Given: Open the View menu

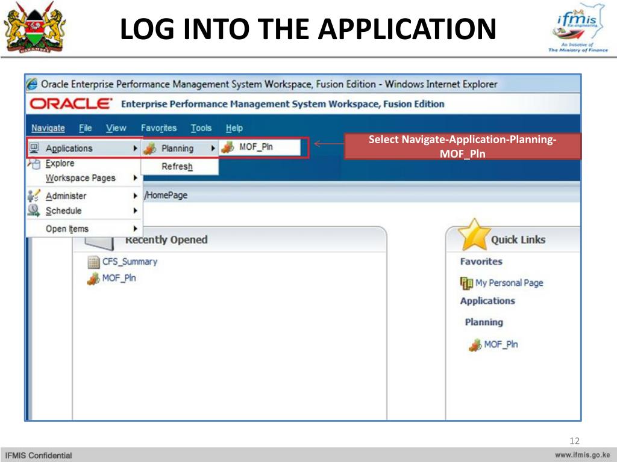Looking at the screenshot, I should (x=116, y=128).
